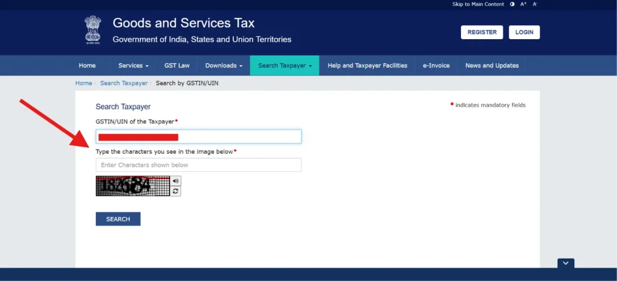Open the GST Law menu item
Screen dimensions: 617x281
click(177, 66)
